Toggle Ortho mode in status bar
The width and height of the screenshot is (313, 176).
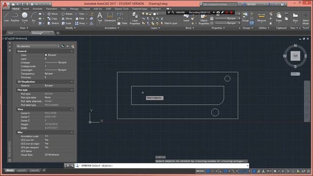pos(221,171)
